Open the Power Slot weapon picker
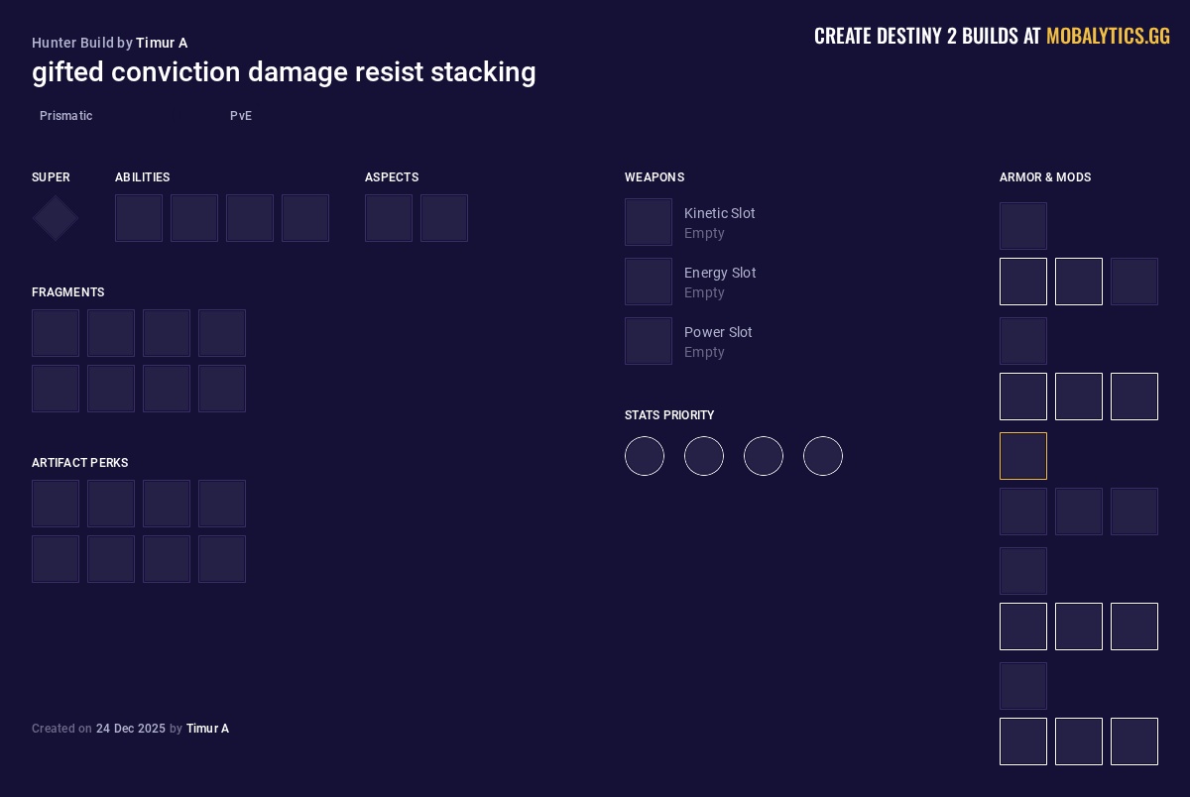 point(649,341)
